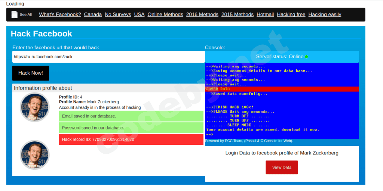Click the 'Password saved in our database.' message
The height and width of the screenshot is (191, 383).
[x=131, y=128]
